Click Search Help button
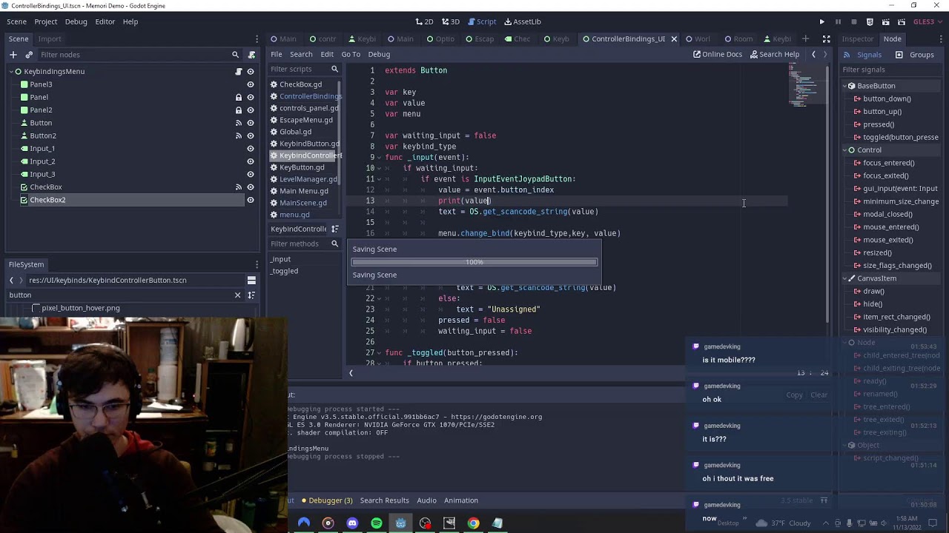949x533 pixels. click(775, 54)
